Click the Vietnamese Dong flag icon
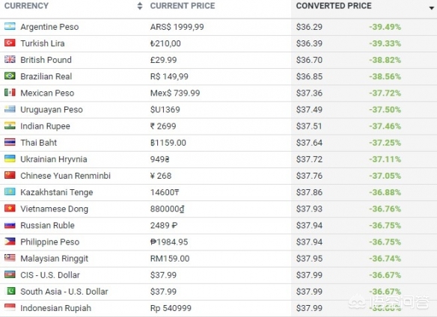This screenshot has width=437, height=317. pyautogui.click(x=10, y=209)
